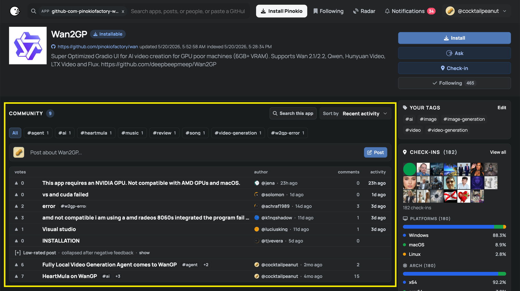
Task: Upvote the NVIDIA GPU requirement post
Action: coord(16,183)
